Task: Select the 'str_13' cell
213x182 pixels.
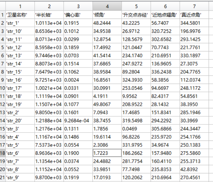Action: [x=20, y=55]
